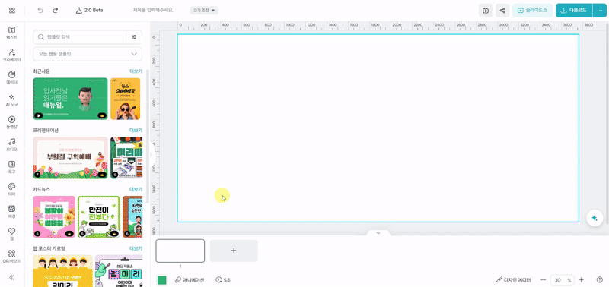Open the 텍스트 text panel
Image resolution: width=609 pixels, height=287 pixels.
coord(12,33)
